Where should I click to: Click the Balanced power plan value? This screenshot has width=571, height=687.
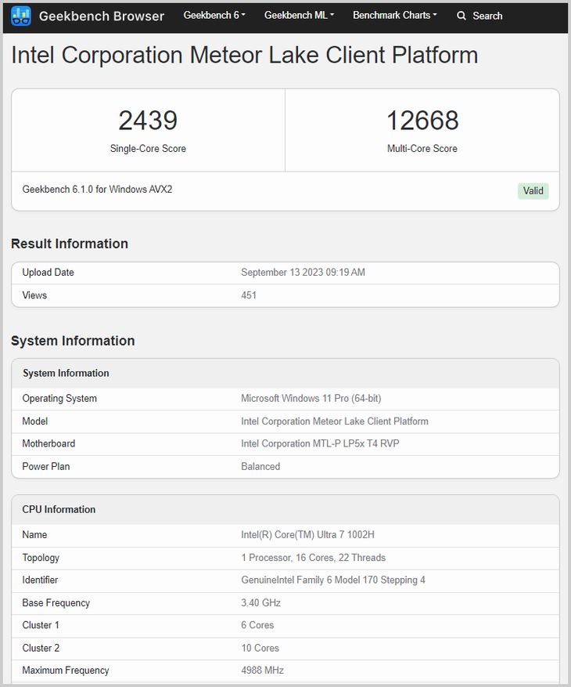tap(260, 466)
